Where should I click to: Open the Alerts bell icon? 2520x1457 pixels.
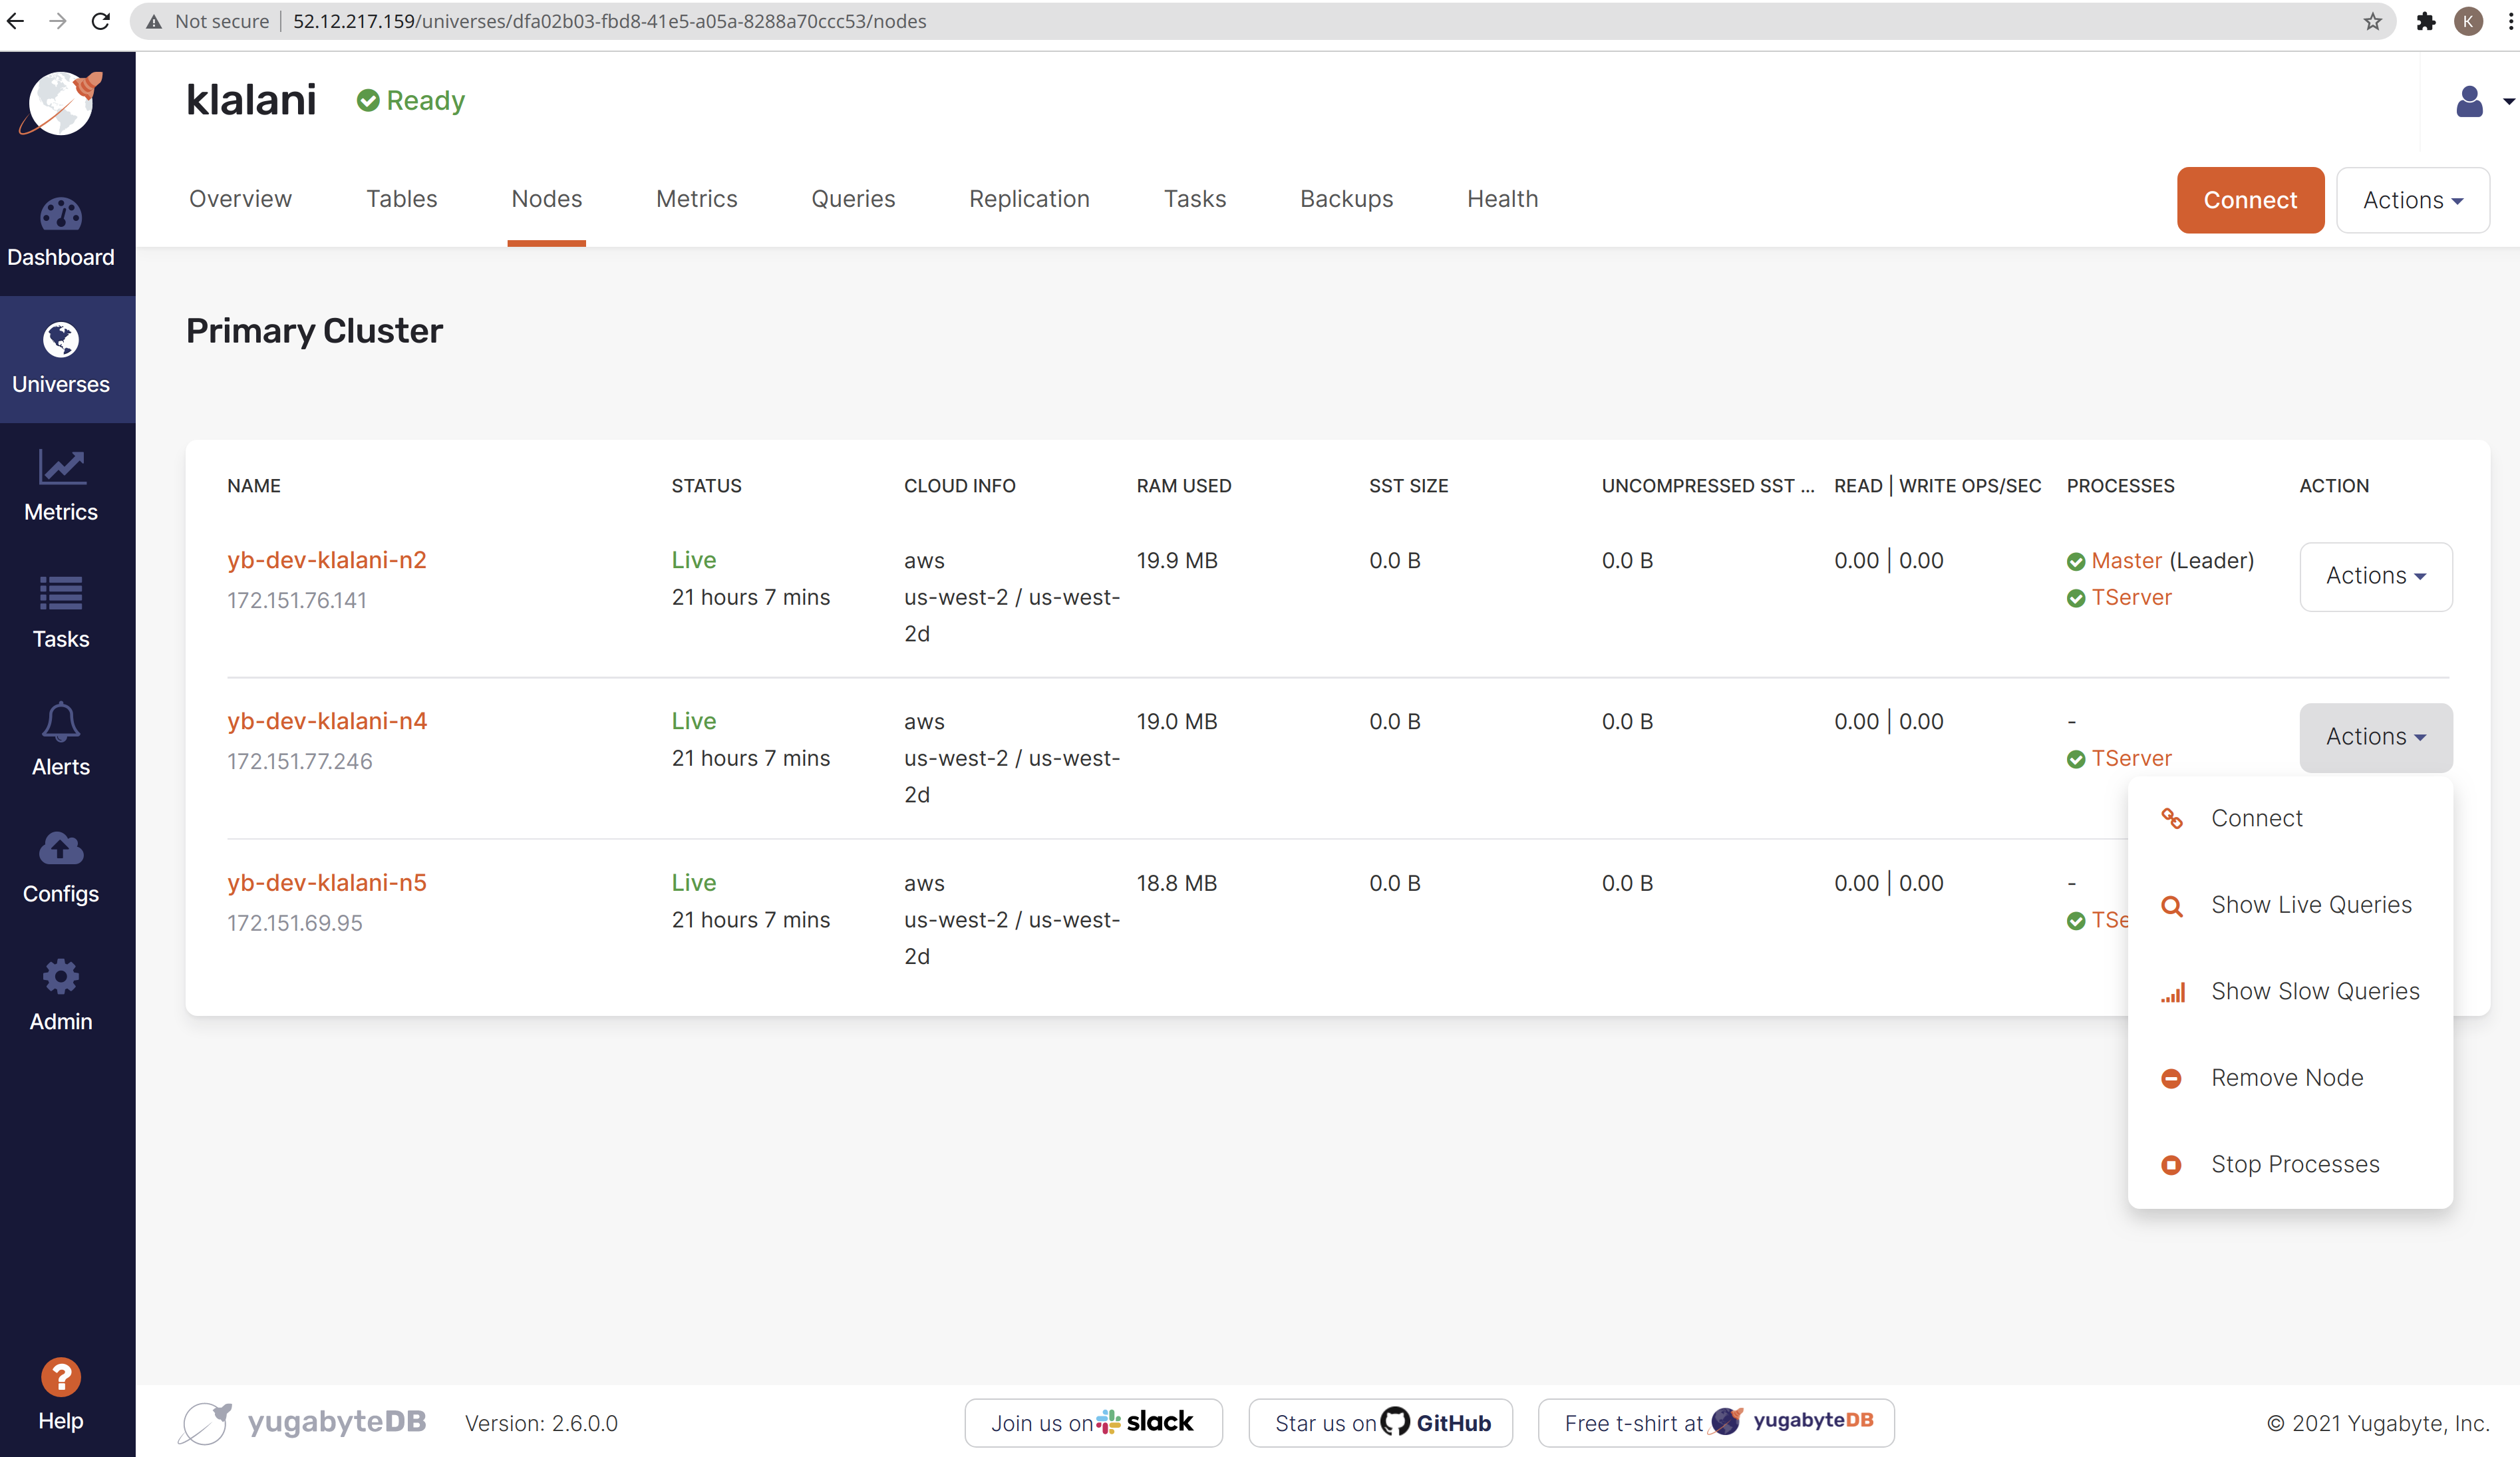click(61, 721)
